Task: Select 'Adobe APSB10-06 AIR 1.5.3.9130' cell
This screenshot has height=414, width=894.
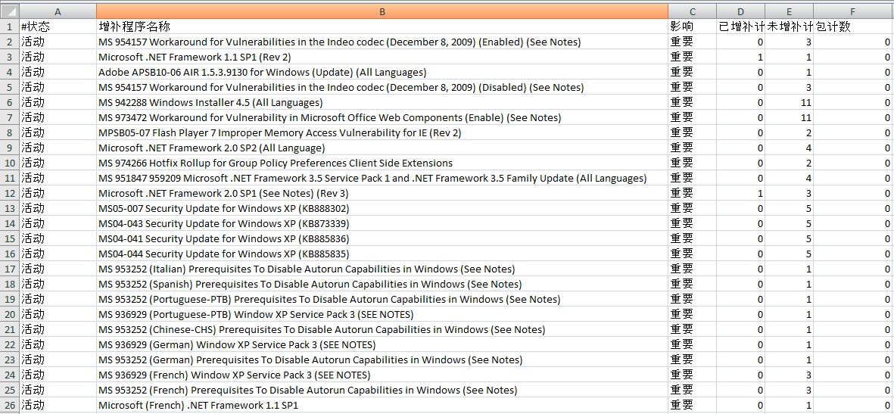Action: [382, 73]
